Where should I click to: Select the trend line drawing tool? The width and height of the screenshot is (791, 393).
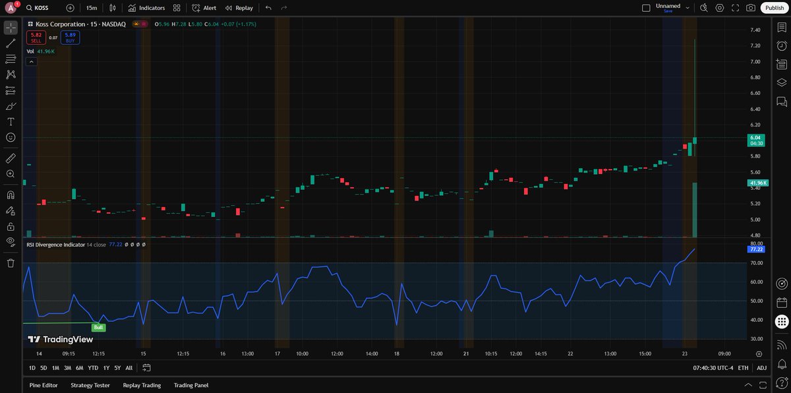point(11,44)
